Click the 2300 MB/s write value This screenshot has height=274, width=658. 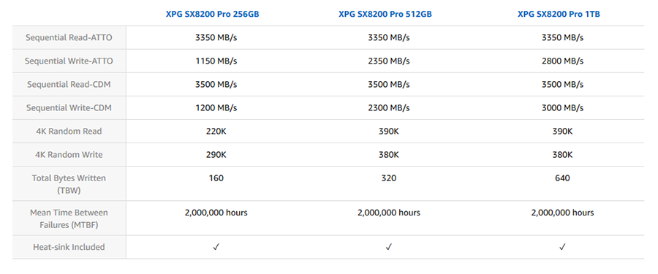[389, 108]
